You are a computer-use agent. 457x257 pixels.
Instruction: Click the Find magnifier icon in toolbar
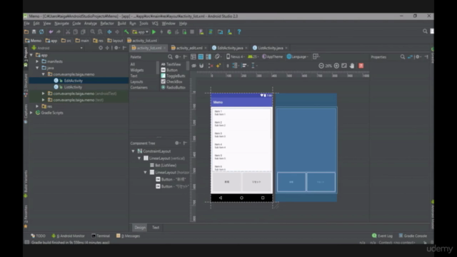pos(92,31)
